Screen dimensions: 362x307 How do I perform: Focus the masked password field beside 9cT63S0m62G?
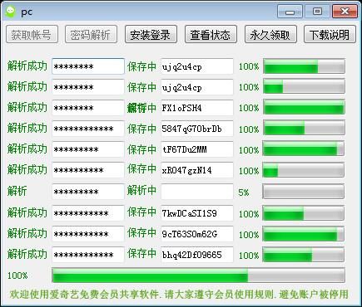[88, 234]
